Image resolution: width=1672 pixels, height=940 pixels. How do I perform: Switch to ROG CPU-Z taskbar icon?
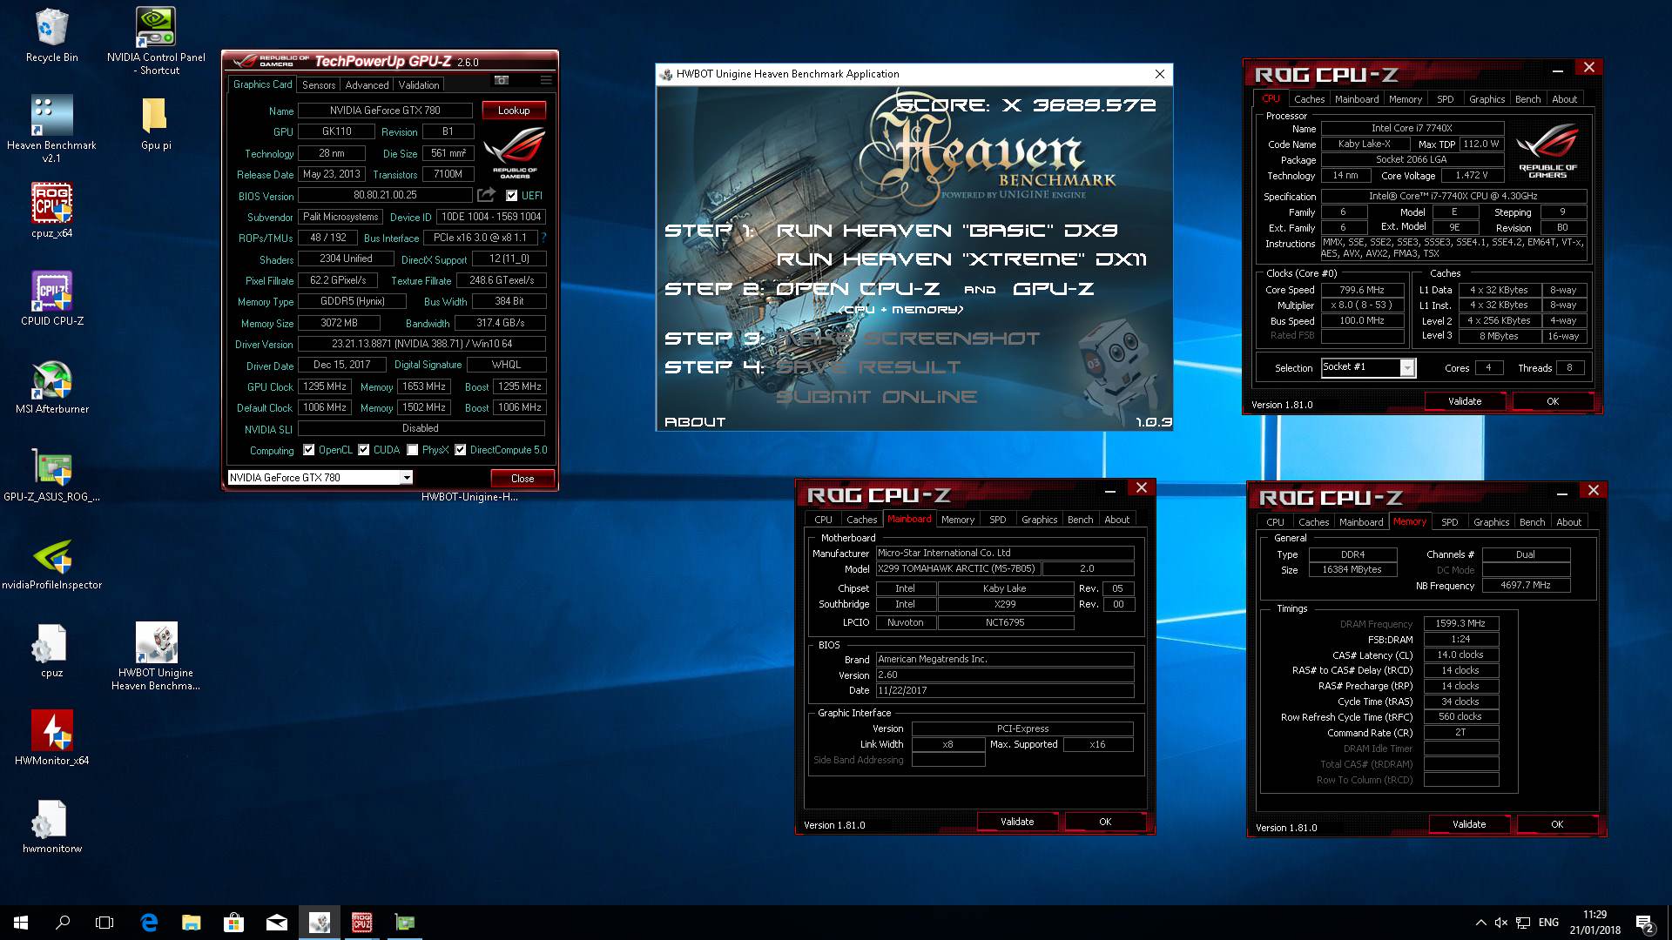(361, 923)
